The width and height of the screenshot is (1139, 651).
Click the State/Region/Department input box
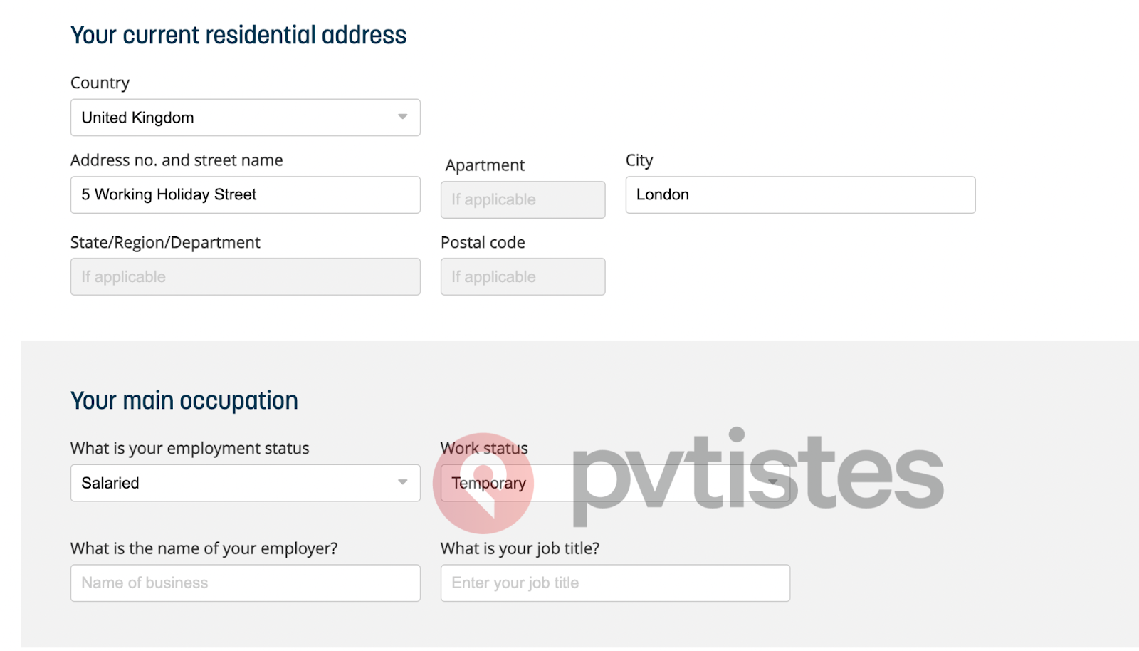coord(245,276)
